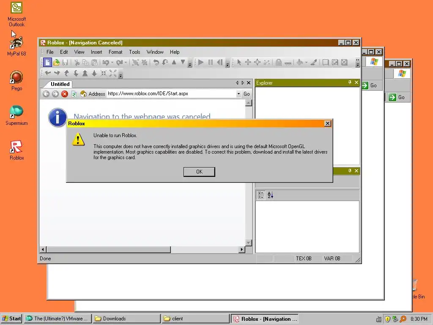The width and height of the screenshot is (433, 325).
Task: Click the Lock padlock tool icon
Action: (x=279, y=63)
